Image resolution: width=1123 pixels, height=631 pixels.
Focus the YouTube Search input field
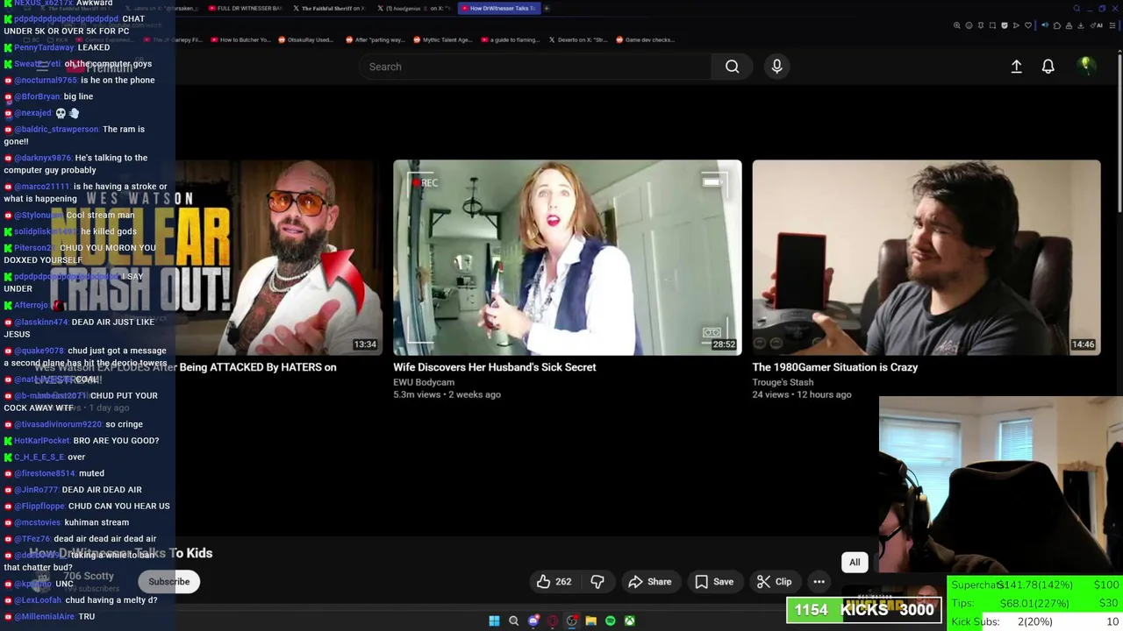point(535,67)
